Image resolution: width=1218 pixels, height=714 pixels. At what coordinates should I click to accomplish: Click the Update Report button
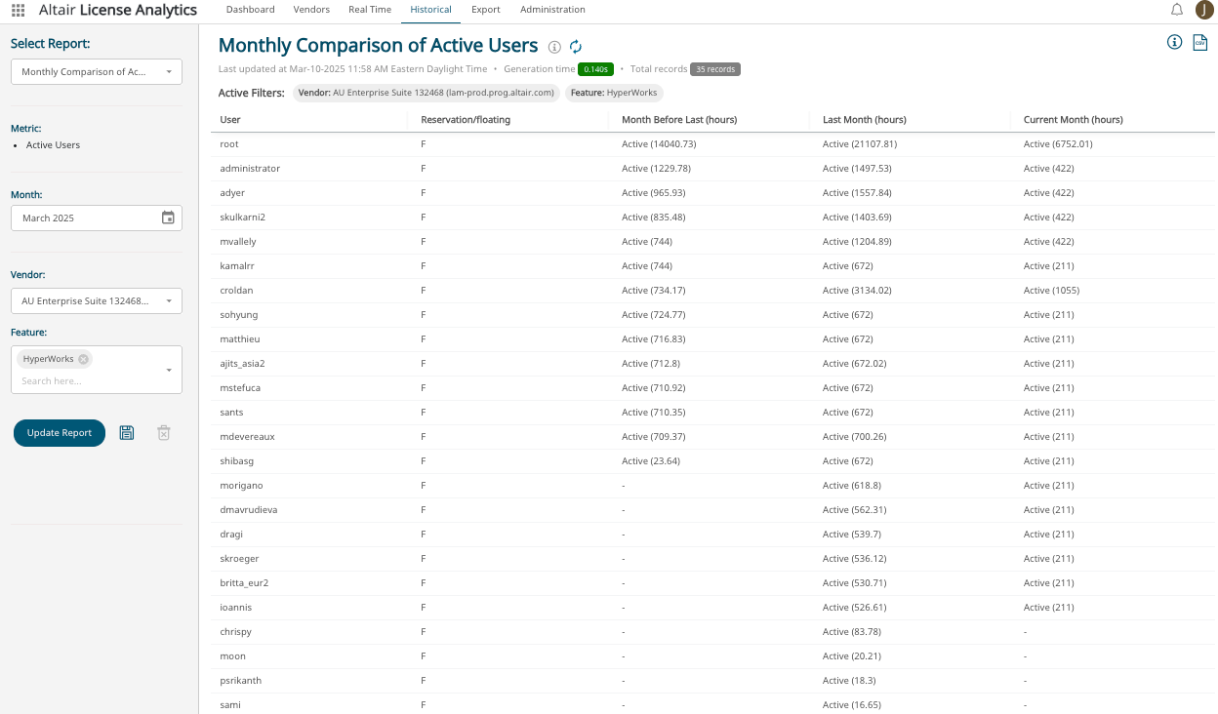click(60, 433)
